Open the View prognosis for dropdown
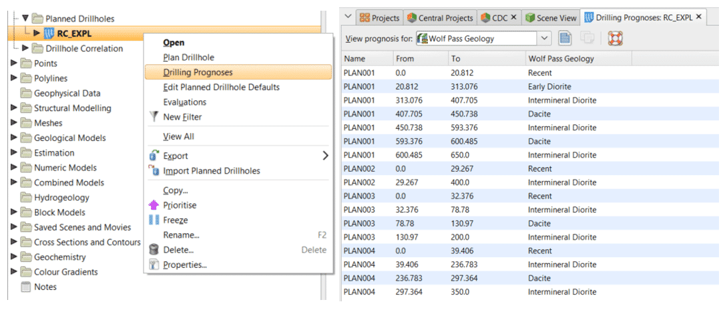This screenshot has height=310, width=725. 544,39
